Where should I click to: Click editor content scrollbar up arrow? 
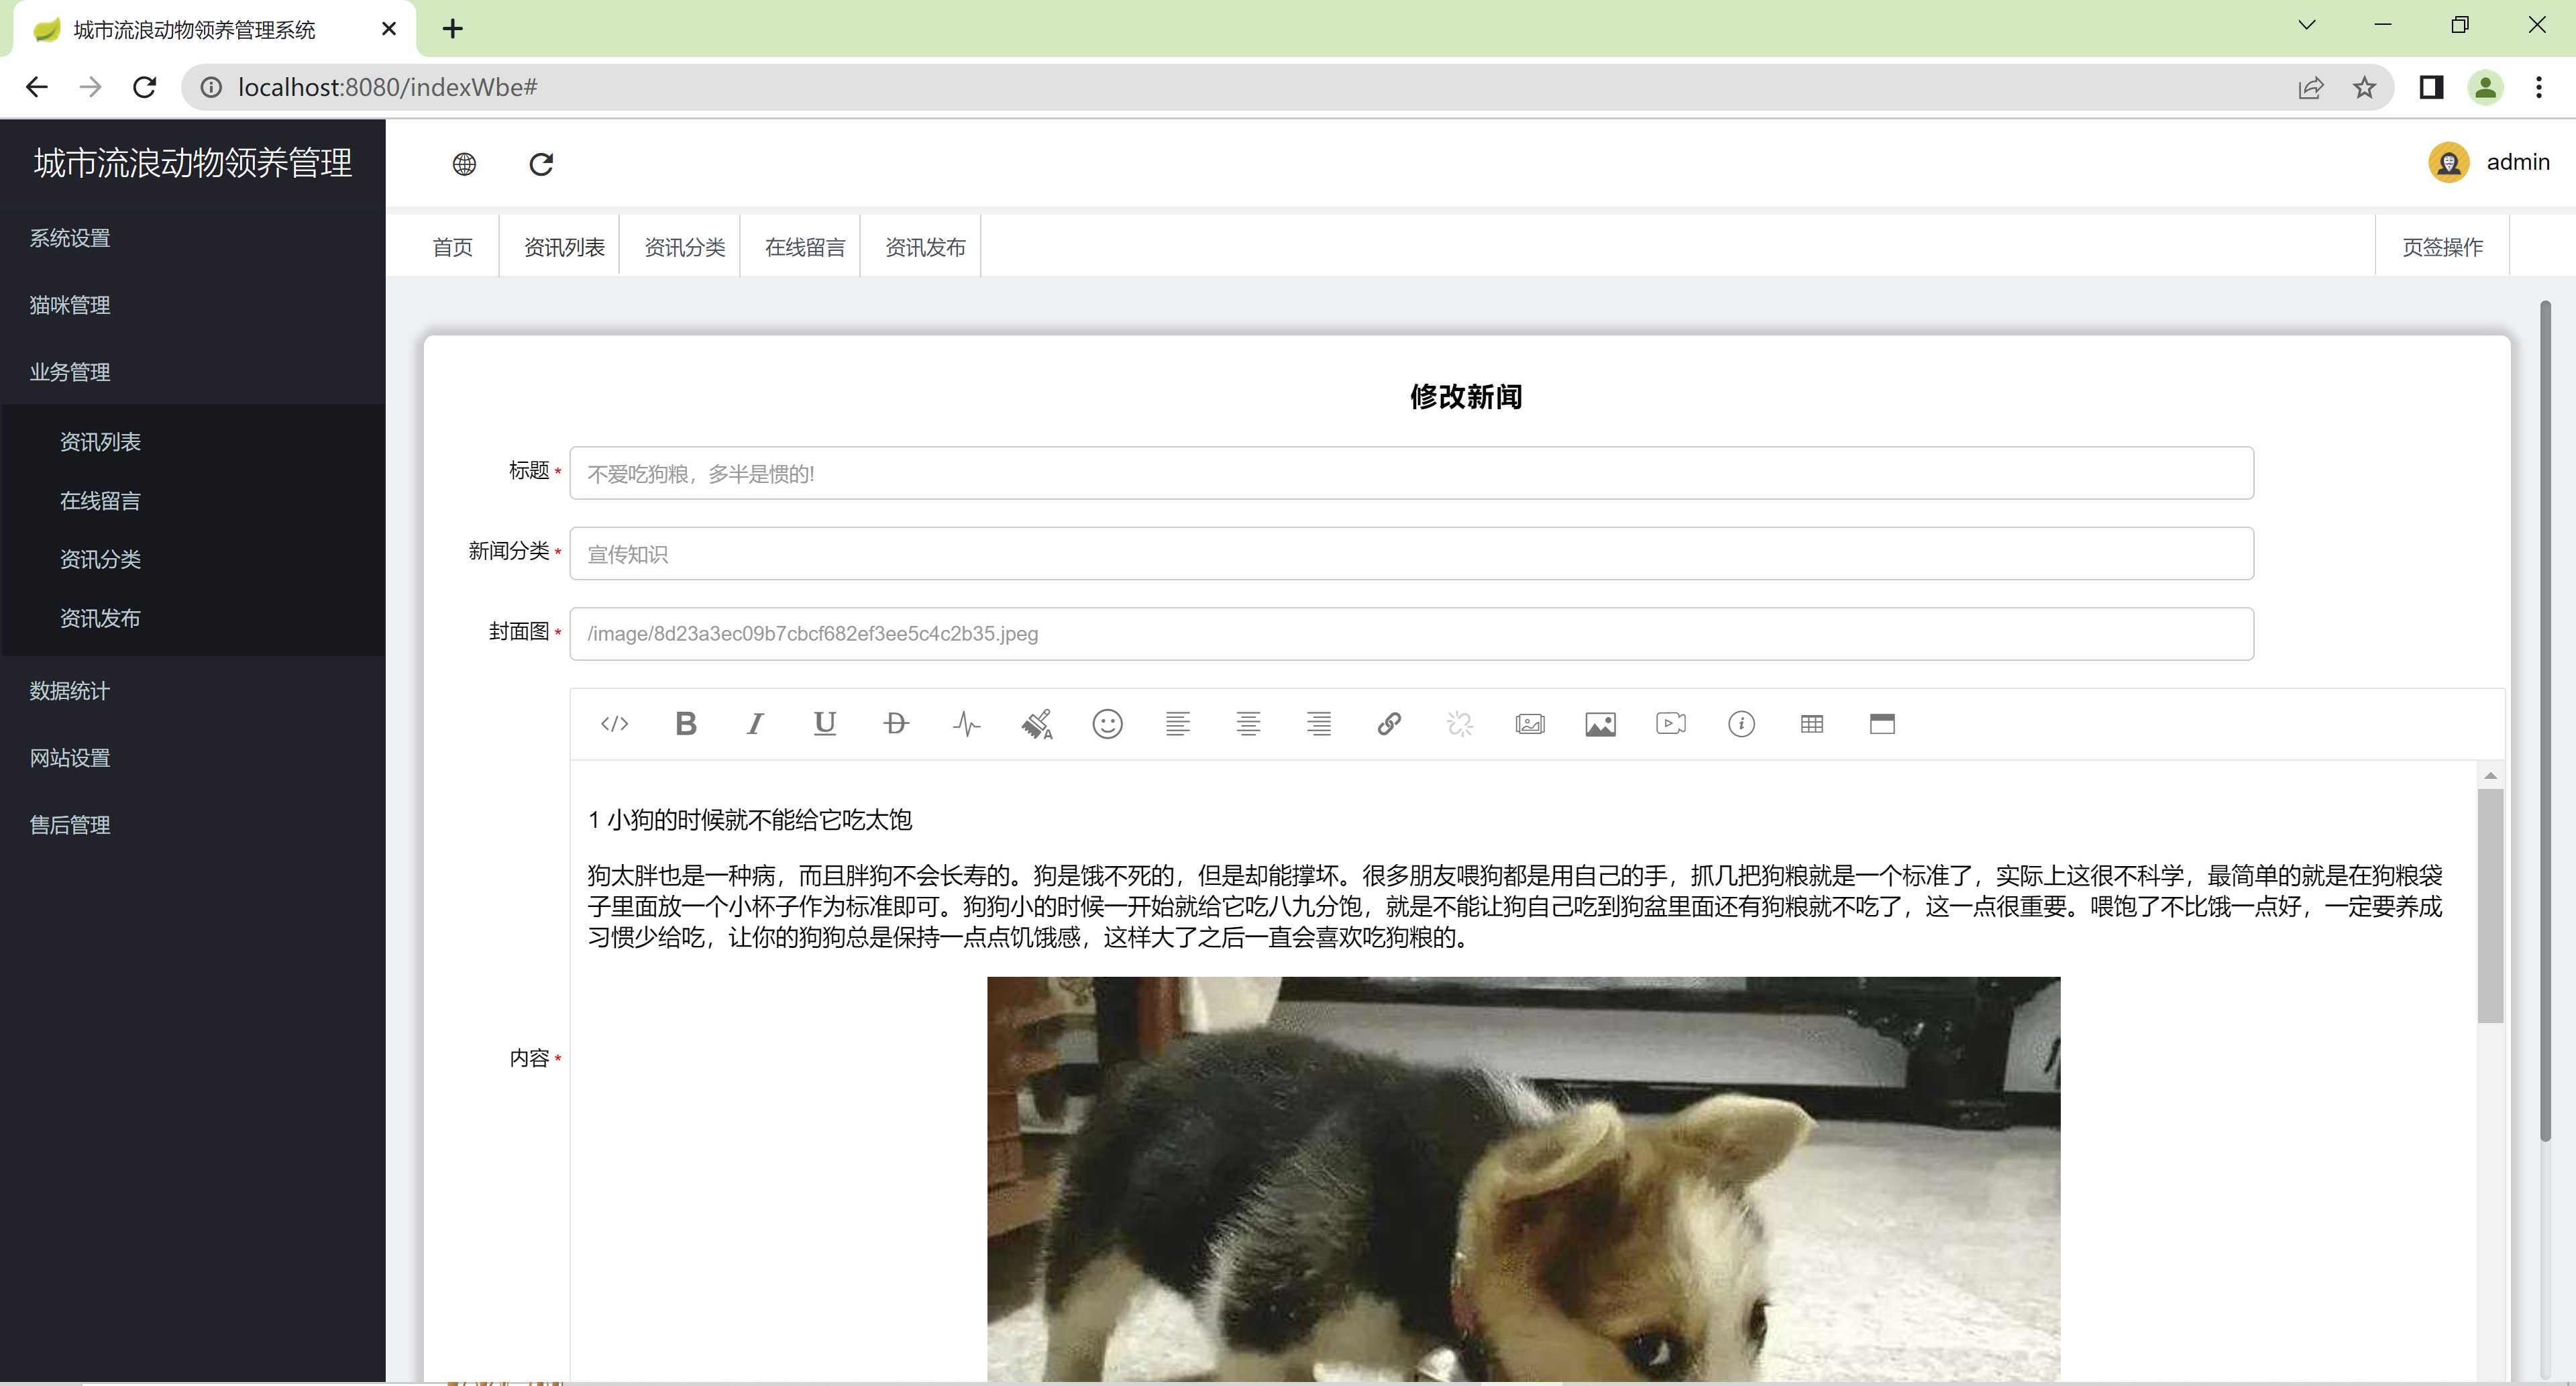[2490, 776]
